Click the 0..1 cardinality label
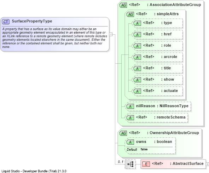209x173 pixels. tap(121, 162)
